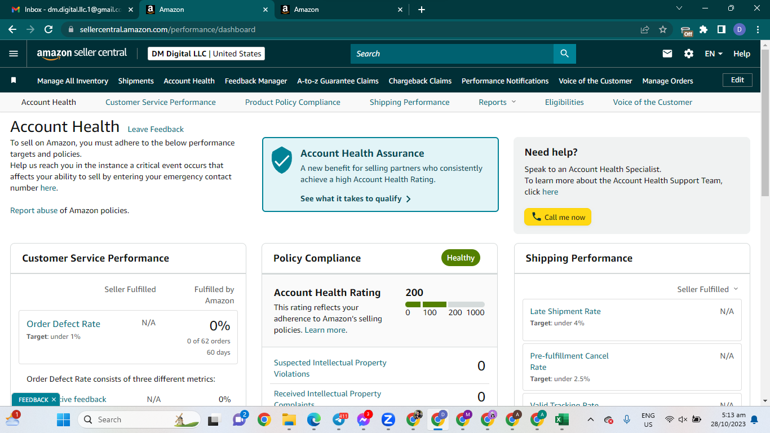This screenshot has width=770, height=433.
Task: Click the Call me now button
Action: [x=557, y=217]
